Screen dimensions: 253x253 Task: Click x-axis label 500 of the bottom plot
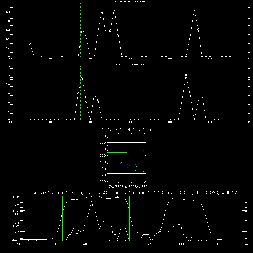pyautogui.click(x=20, y=244)
